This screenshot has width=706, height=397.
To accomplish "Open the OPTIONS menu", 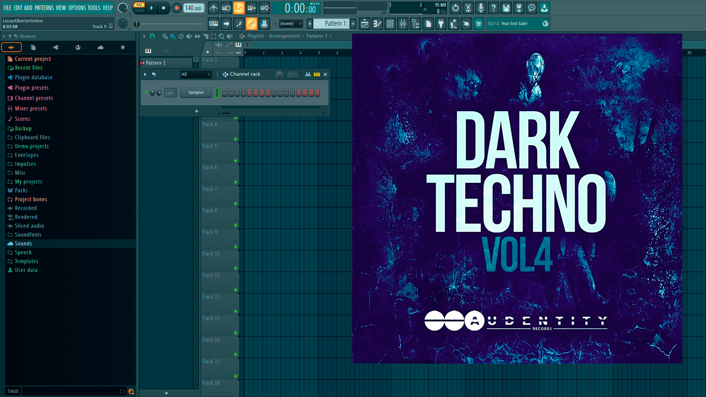I will click(x=77, y=8).
